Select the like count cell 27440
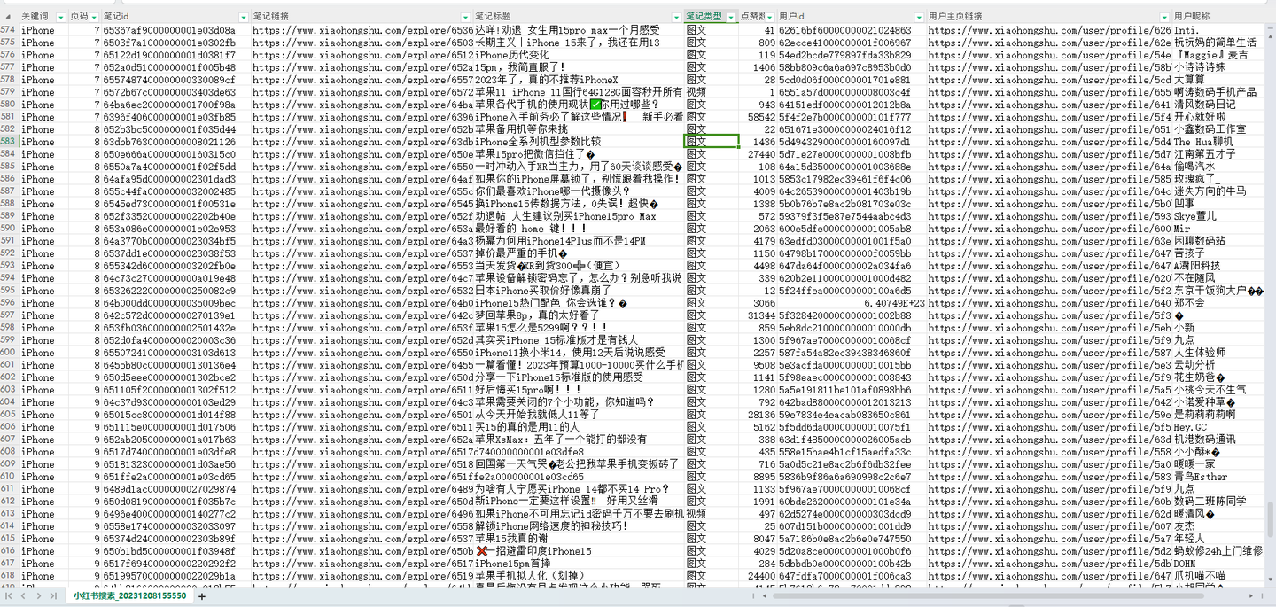The image size is (1276, 607). [x=758, y=154]
